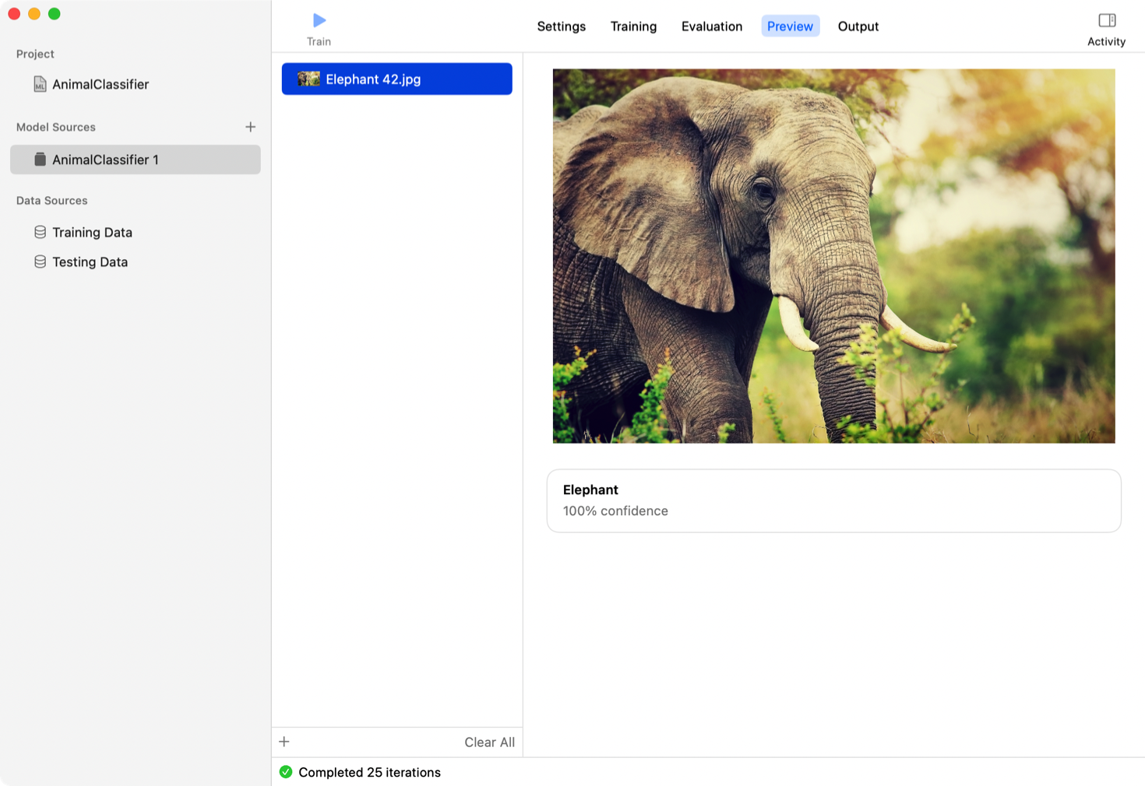Image resolution: width=1145 pixels, height=786 pixels.
Task: Click the AnimalClassifier 1 model icon
Action: click(x=41, y=160)
